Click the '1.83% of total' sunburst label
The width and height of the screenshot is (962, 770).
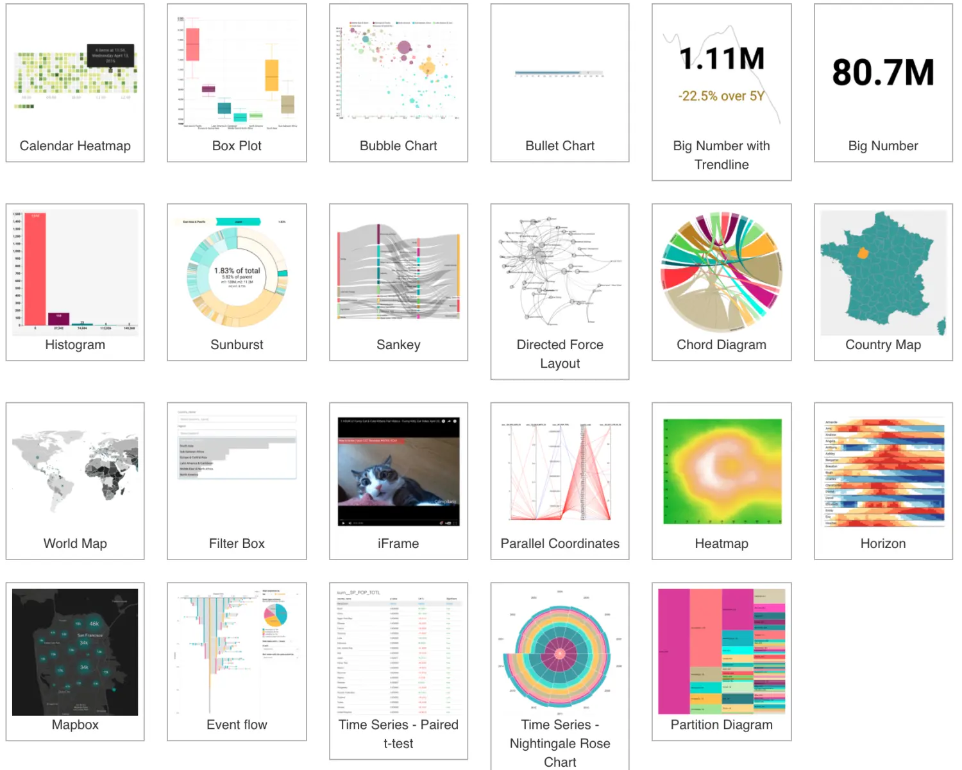coord(237,271)
